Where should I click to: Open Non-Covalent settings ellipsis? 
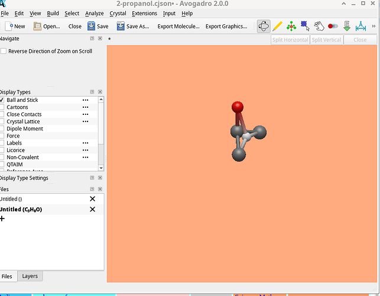[x=85, y=157]
